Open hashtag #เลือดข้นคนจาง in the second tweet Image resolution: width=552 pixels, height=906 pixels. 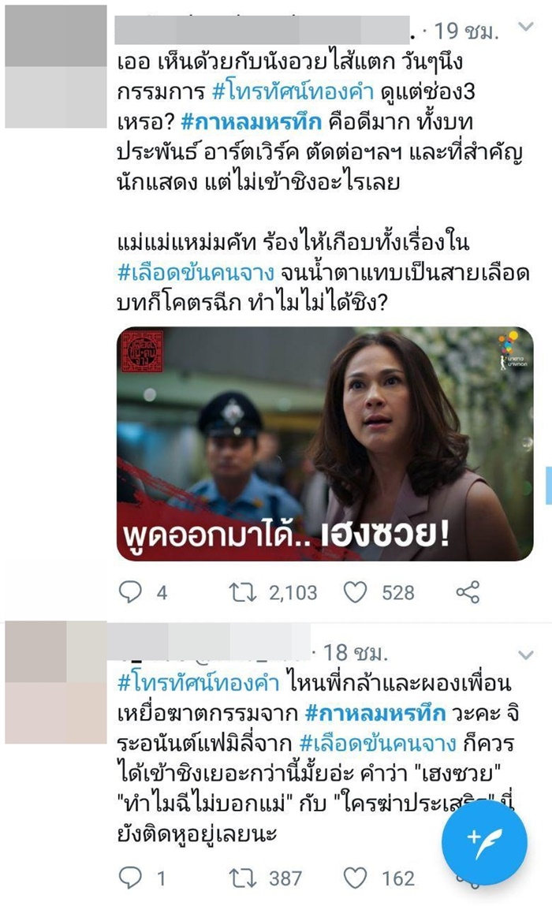point(378,743)
